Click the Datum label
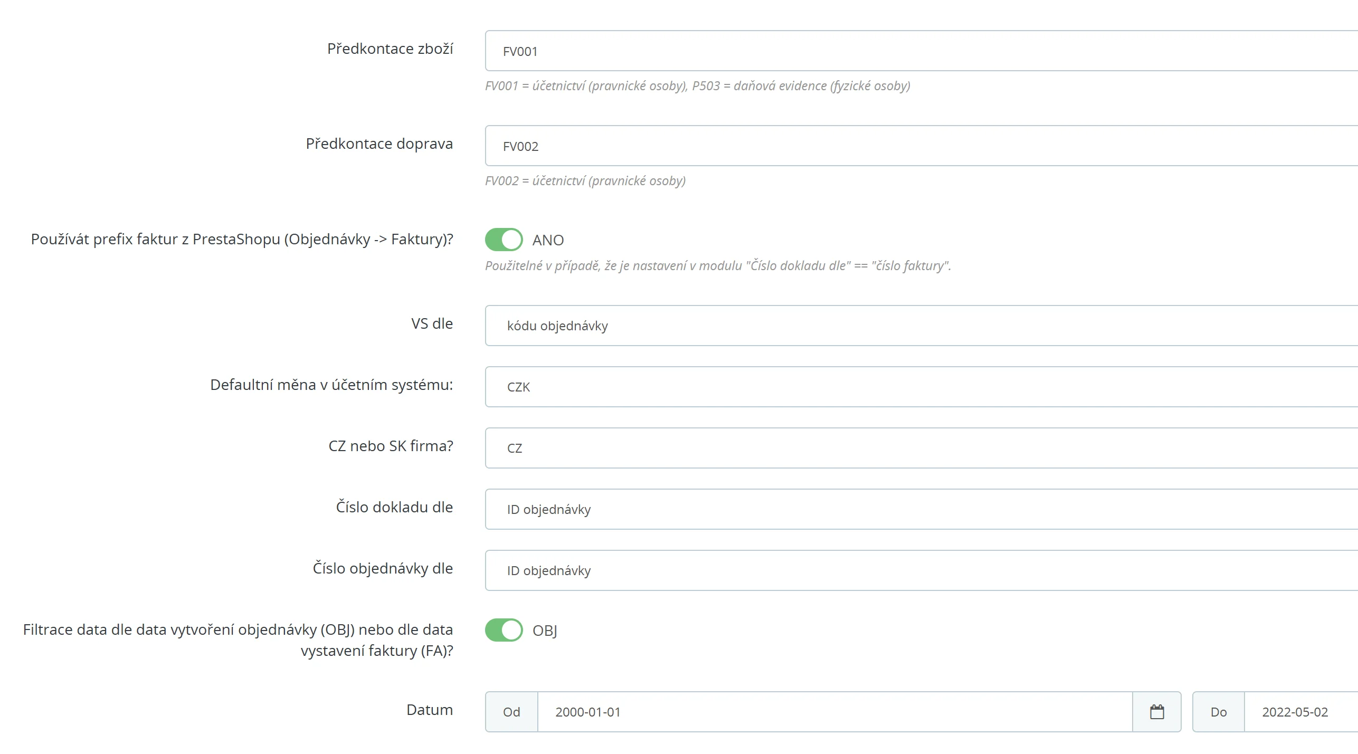 (429, 710)
